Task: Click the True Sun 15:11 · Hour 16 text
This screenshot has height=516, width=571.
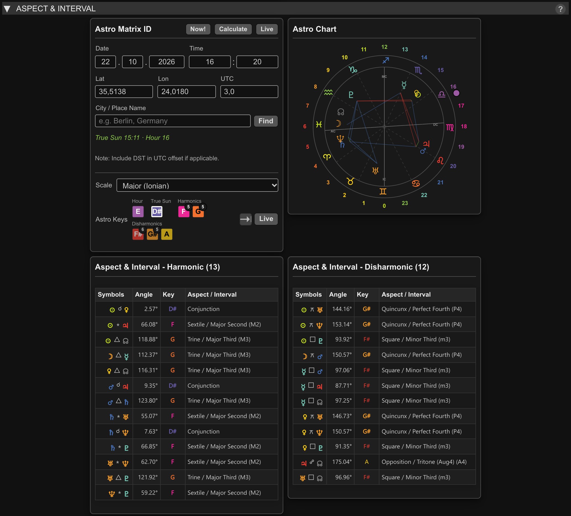Action: click(x=132, y=138)
